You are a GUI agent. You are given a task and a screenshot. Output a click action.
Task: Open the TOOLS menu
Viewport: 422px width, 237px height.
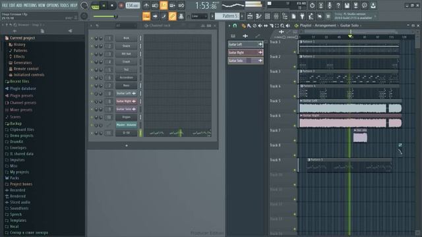(65, 5)
